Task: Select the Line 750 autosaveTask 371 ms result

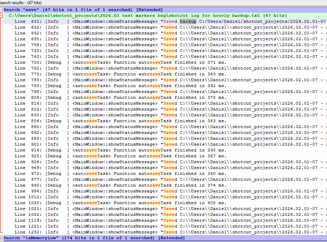Action: click(x=138, y=62)
